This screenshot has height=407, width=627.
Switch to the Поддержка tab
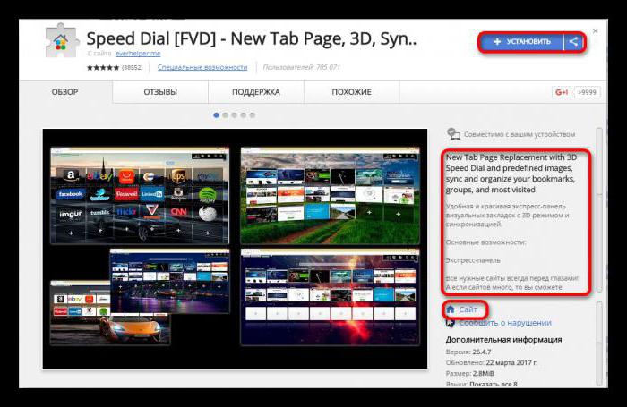[x=256, y=92]
